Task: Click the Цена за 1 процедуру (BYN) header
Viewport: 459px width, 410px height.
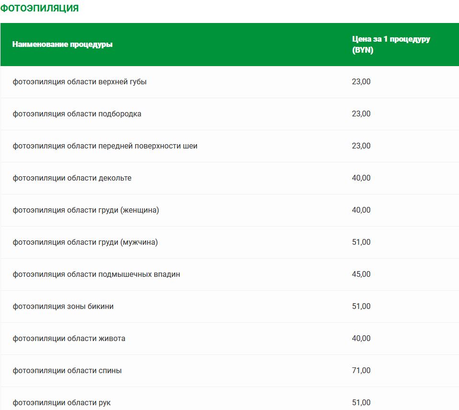Action: (390, 45)
